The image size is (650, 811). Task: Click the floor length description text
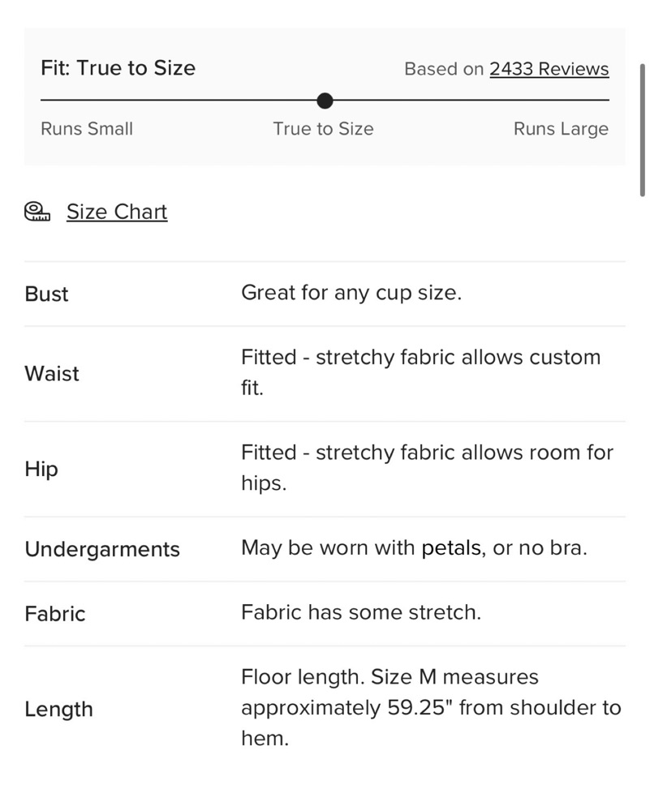coord(431,707)
